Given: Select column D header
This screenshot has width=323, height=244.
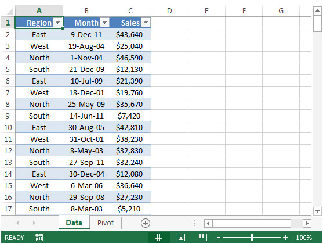Looking at the screenshot, I should 169,10.
